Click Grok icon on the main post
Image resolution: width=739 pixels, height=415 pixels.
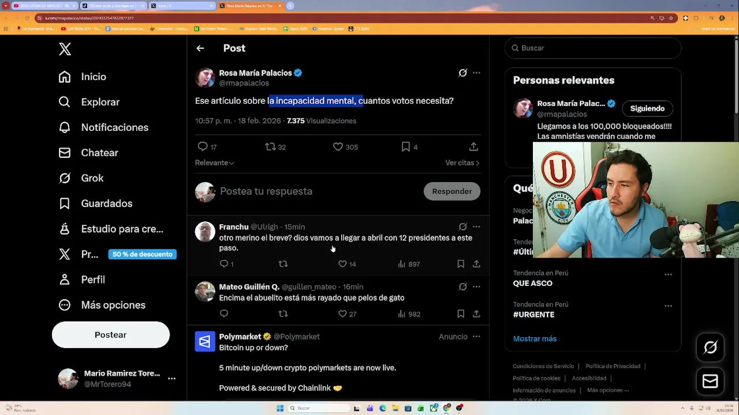pyautogui.click(x=462, y=73)
